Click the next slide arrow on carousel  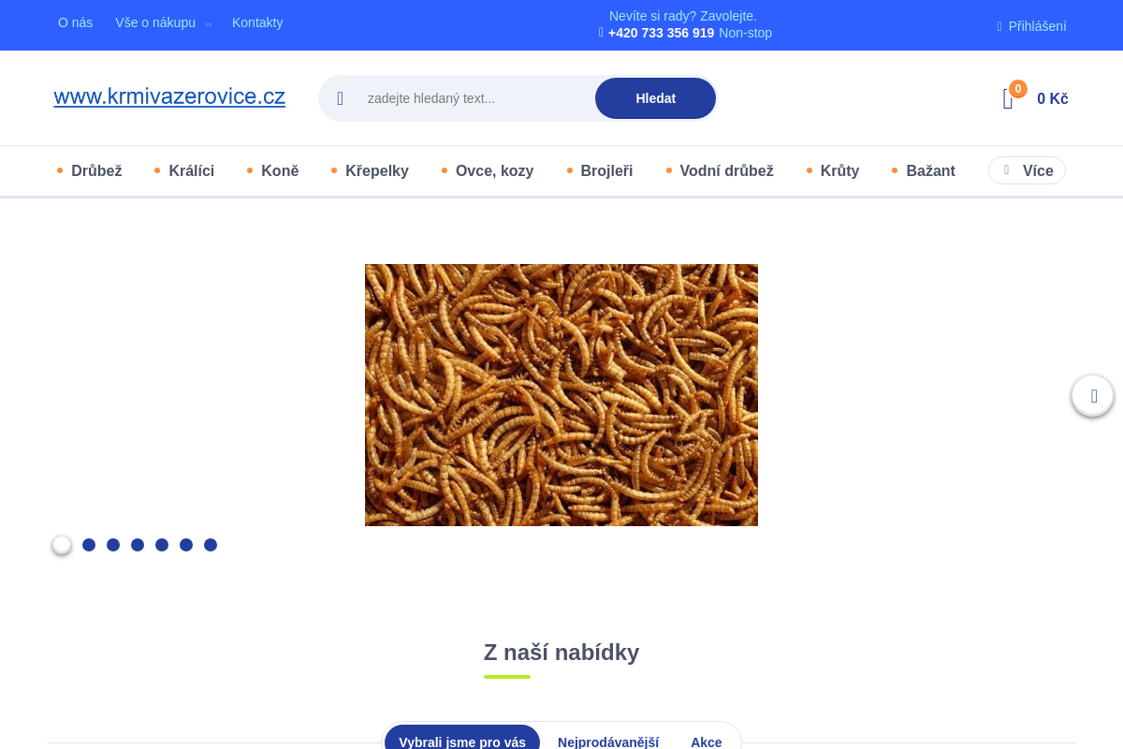(1092, 395)
